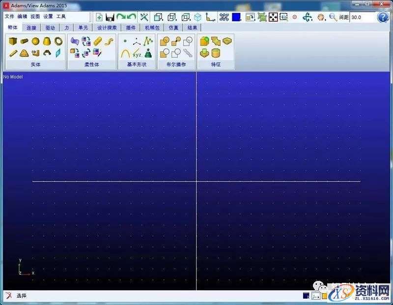Viewport: 393px width, 305px height.
Task: Toggle the wireframe box render mode
Action: (159, 17)
